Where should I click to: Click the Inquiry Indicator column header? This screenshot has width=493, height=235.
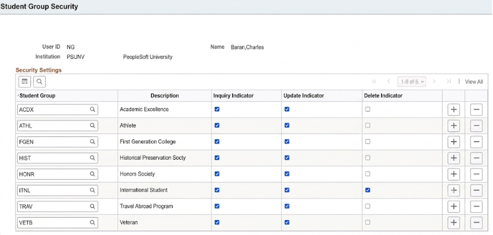click(x=233, y=96)
